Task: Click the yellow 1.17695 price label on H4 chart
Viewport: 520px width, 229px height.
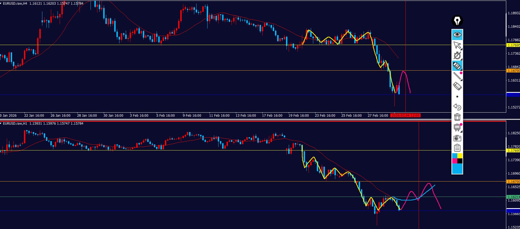Action: 513,45
